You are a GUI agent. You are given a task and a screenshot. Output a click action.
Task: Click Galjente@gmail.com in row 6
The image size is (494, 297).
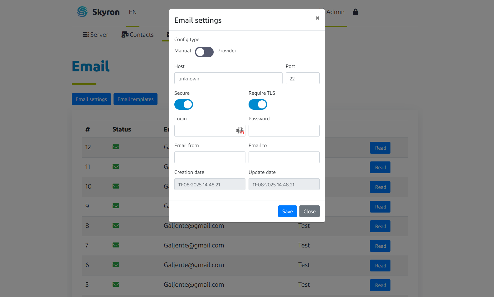194,265
